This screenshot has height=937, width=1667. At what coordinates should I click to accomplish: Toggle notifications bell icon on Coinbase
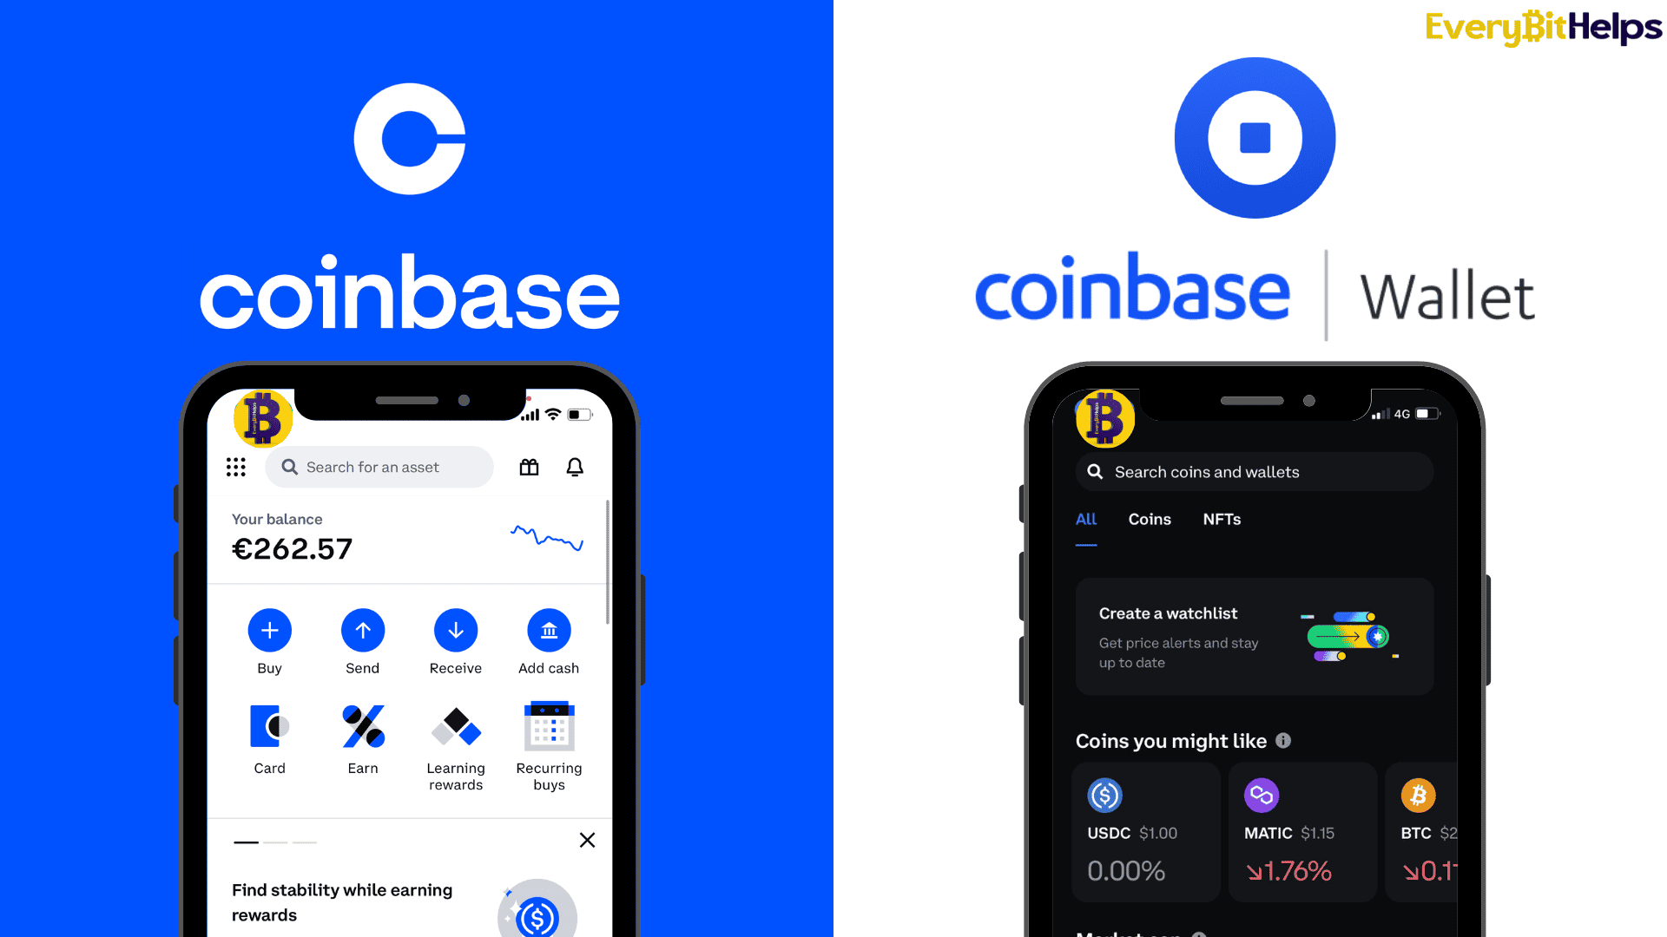574,467
